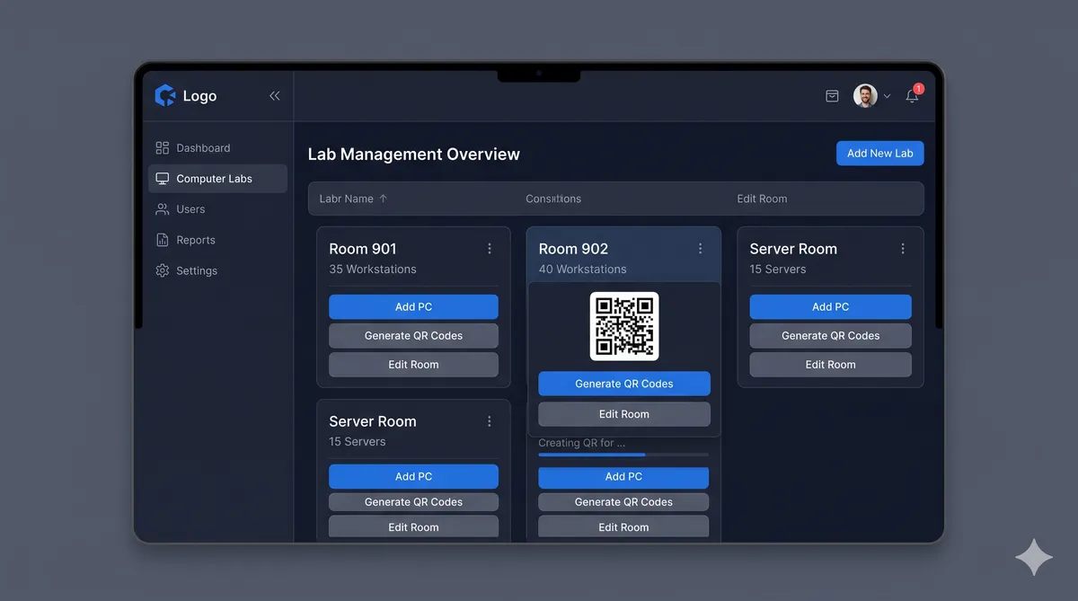Click Add PC in Server Room below Room 901
The width and height of the screenshot is (1078, 601).
point(413,477)
